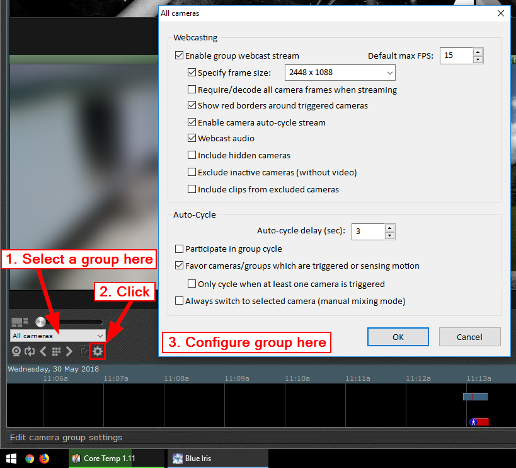516x468 pixels.
Task: Uncheck Webcast audio
Action: click(x=192, y=138)
